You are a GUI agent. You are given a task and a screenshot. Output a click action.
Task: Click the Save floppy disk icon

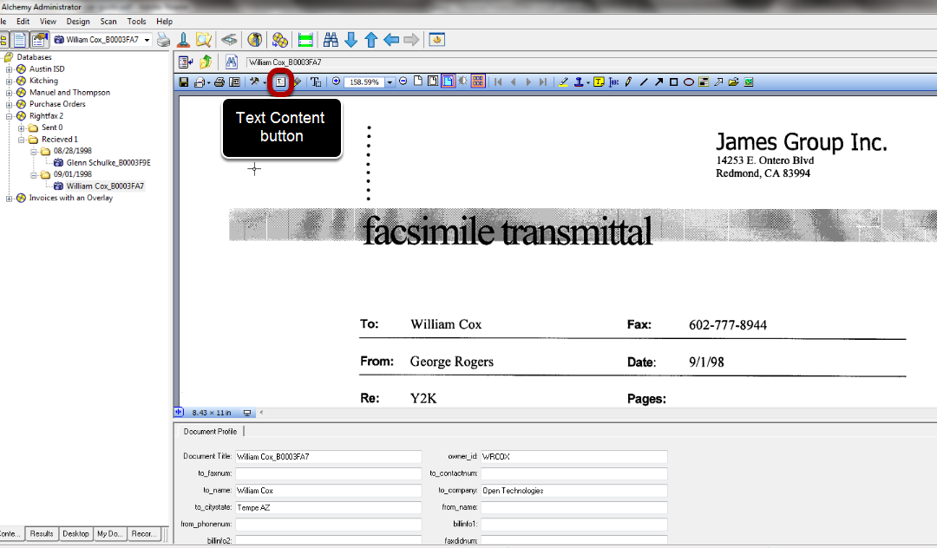pos(184,82)
